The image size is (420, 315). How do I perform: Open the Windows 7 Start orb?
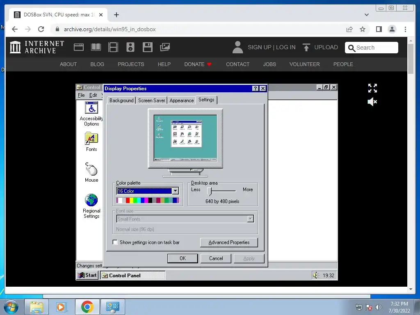[x=11, y=307]
